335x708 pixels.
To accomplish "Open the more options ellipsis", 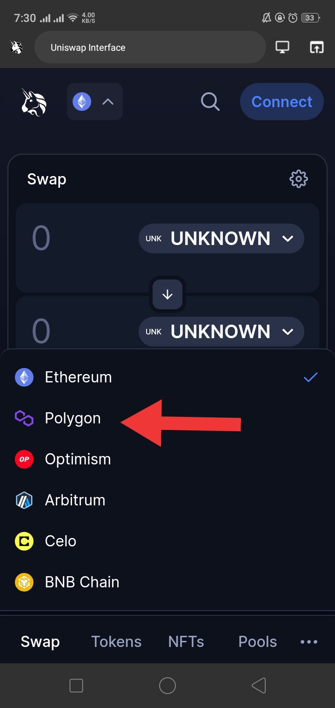I will tap(309, 641).
